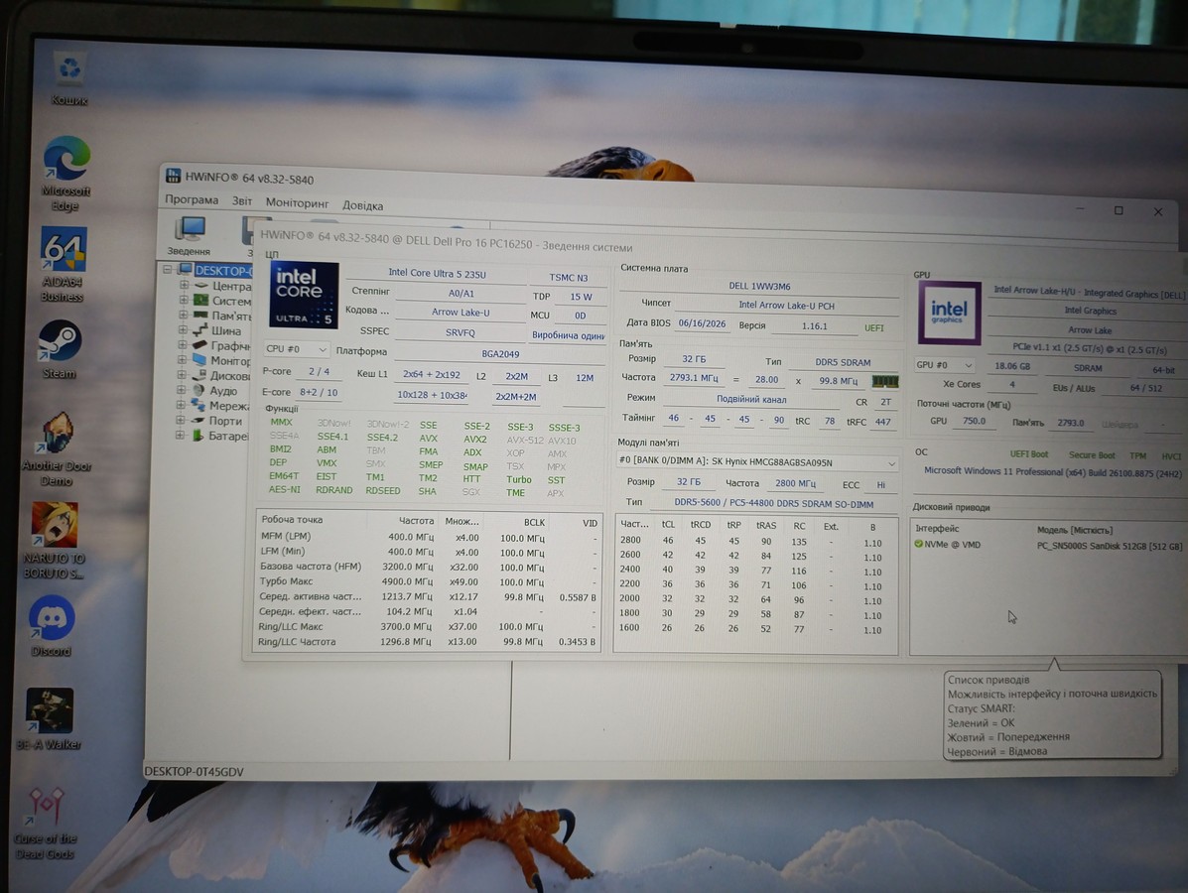
Task: Launch Discord from the desktop
Action: 52,626
